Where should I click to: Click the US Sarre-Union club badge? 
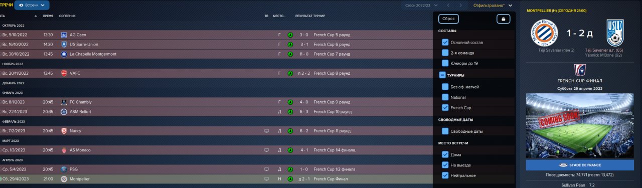[64, 45]
